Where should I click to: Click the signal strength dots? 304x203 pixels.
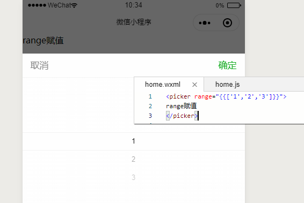37,5
